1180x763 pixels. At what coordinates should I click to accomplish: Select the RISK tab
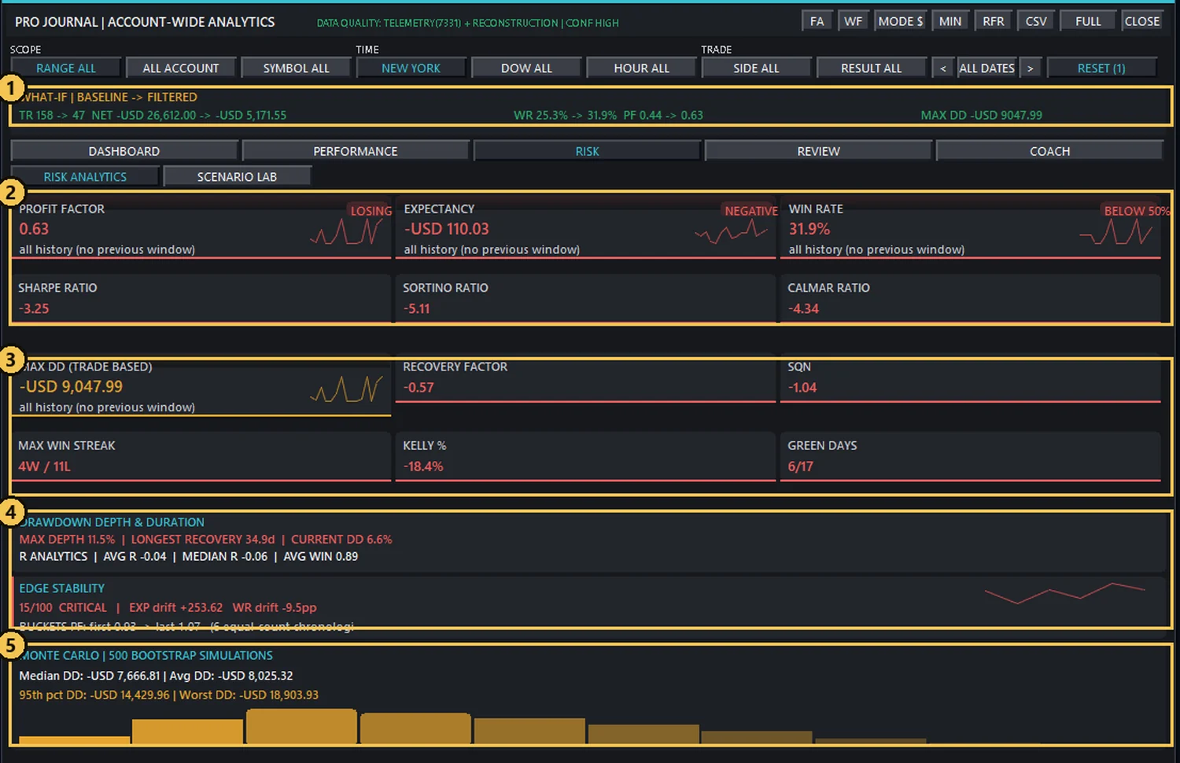pos(587,151)
